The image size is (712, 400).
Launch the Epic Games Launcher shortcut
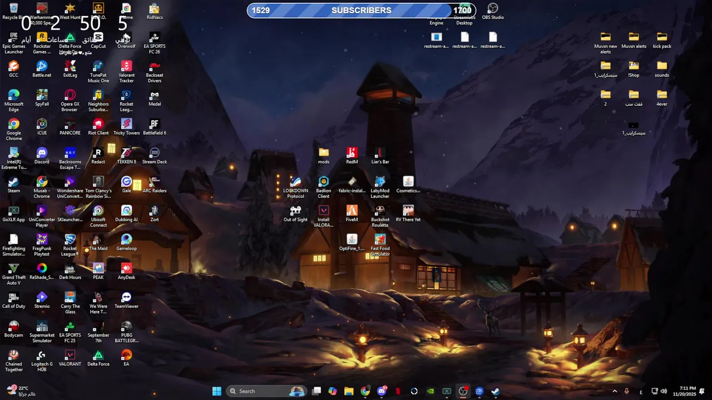coord(14,43)
